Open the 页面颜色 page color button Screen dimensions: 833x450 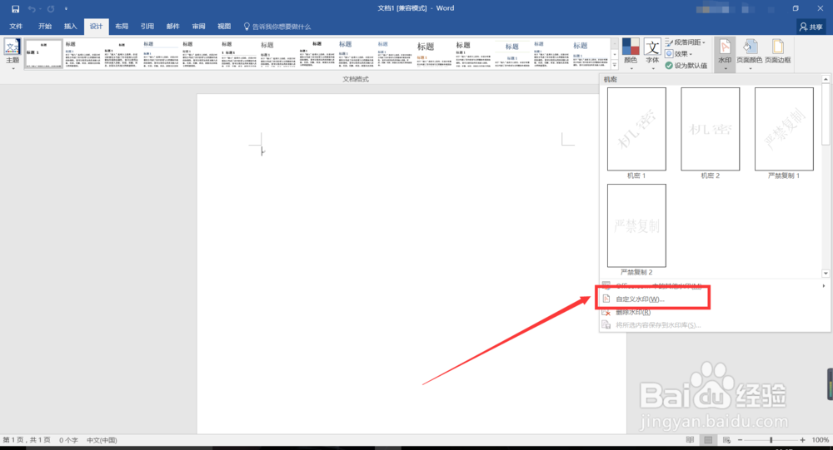[x=750, y=53]
